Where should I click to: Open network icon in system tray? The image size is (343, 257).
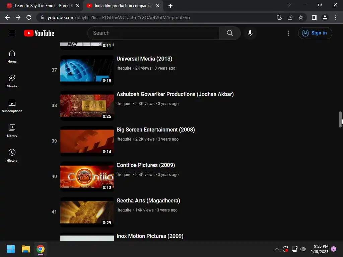click(294, 249)
